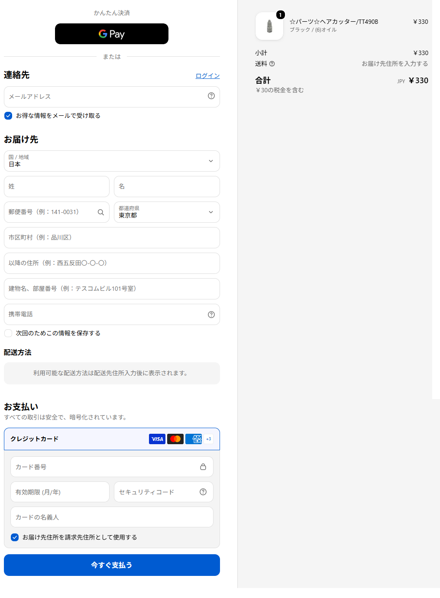
Task: Click the 以降の住所 street address field
Action: 112,263
